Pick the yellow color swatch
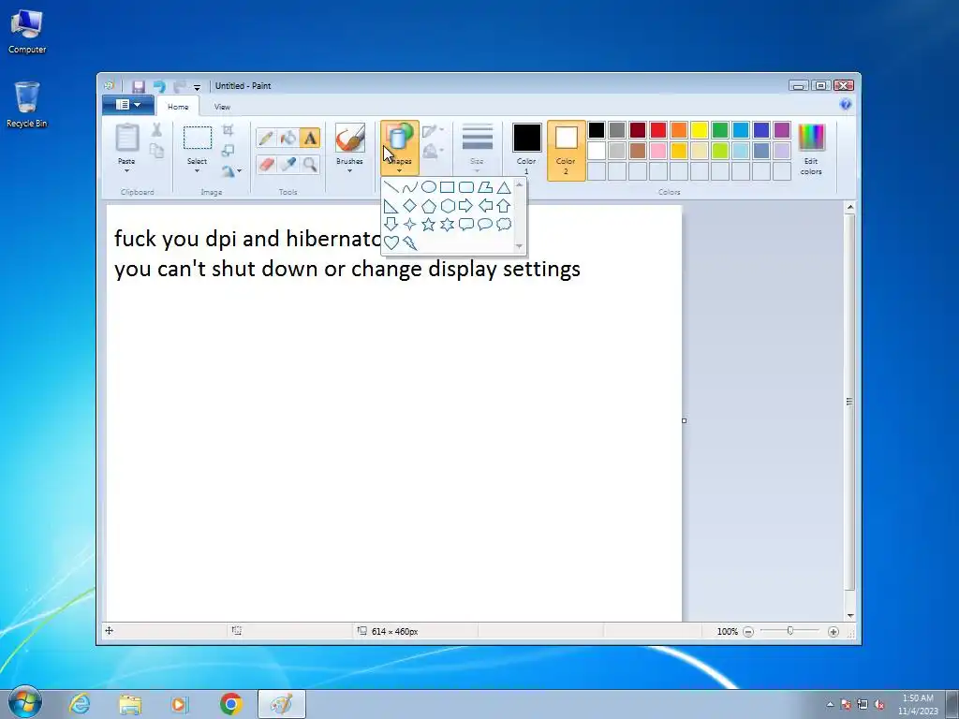The height and width of the screenshot is (719, 959). (699, 129)
